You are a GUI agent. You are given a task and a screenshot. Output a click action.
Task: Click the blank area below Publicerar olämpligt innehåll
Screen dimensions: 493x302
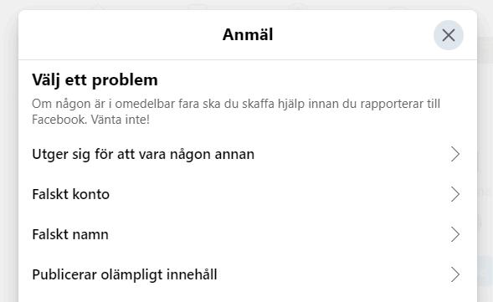[x=248, y=298]
